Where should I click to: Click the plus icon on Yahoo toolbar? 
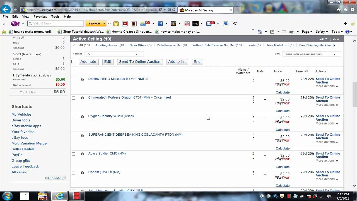pyautogui.click(x=346, y=24)
